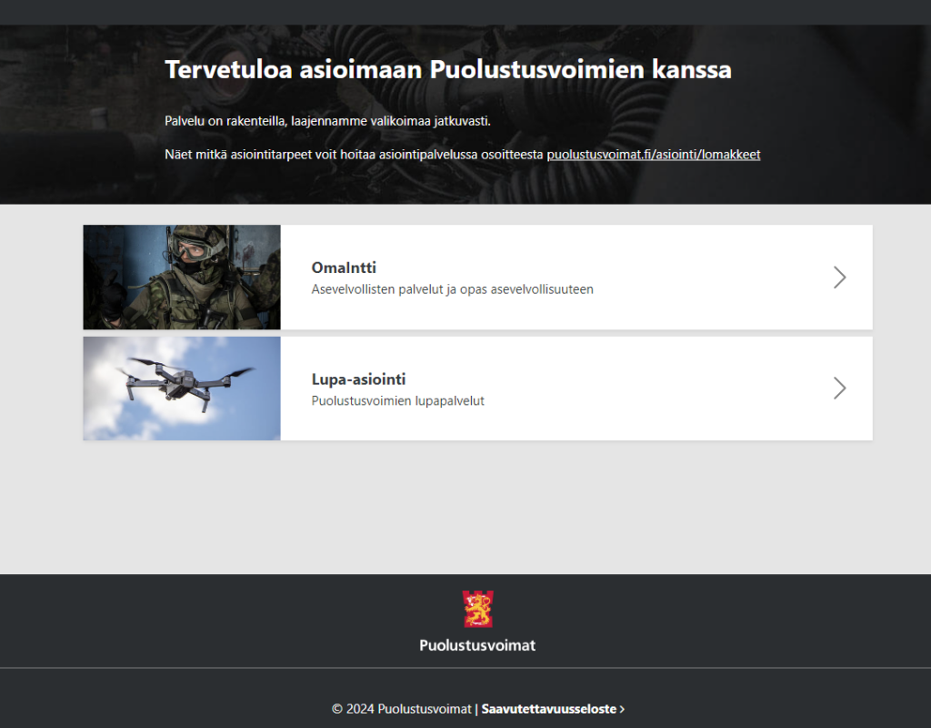Click the soldier photo on OmaIntti card
The height and width of the screenshot is (728, 931).
[181, 277]
